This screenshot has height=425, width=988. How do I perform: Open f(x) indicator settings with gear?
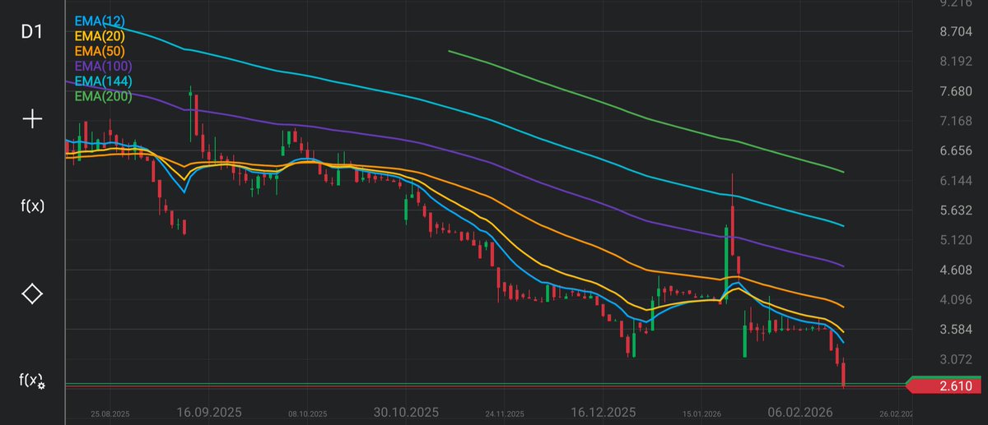point(32,380)
